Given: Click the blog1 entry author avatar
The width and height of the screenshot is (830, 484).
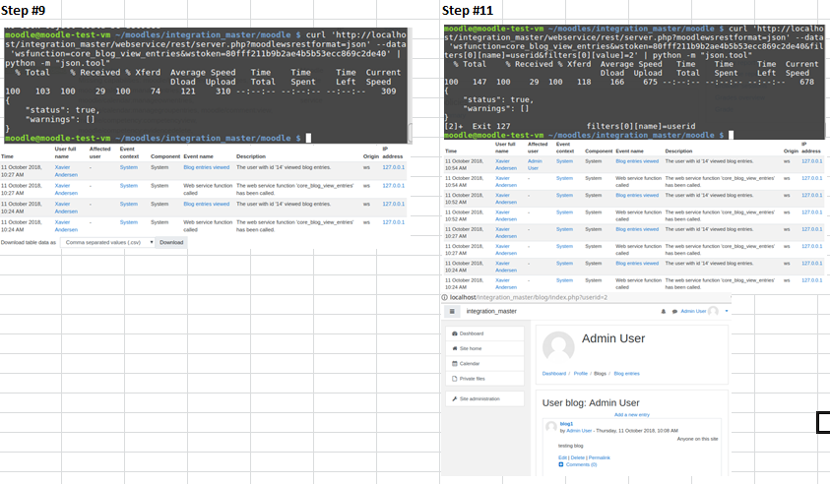Looking at the screenshot, I should point(551,426).
